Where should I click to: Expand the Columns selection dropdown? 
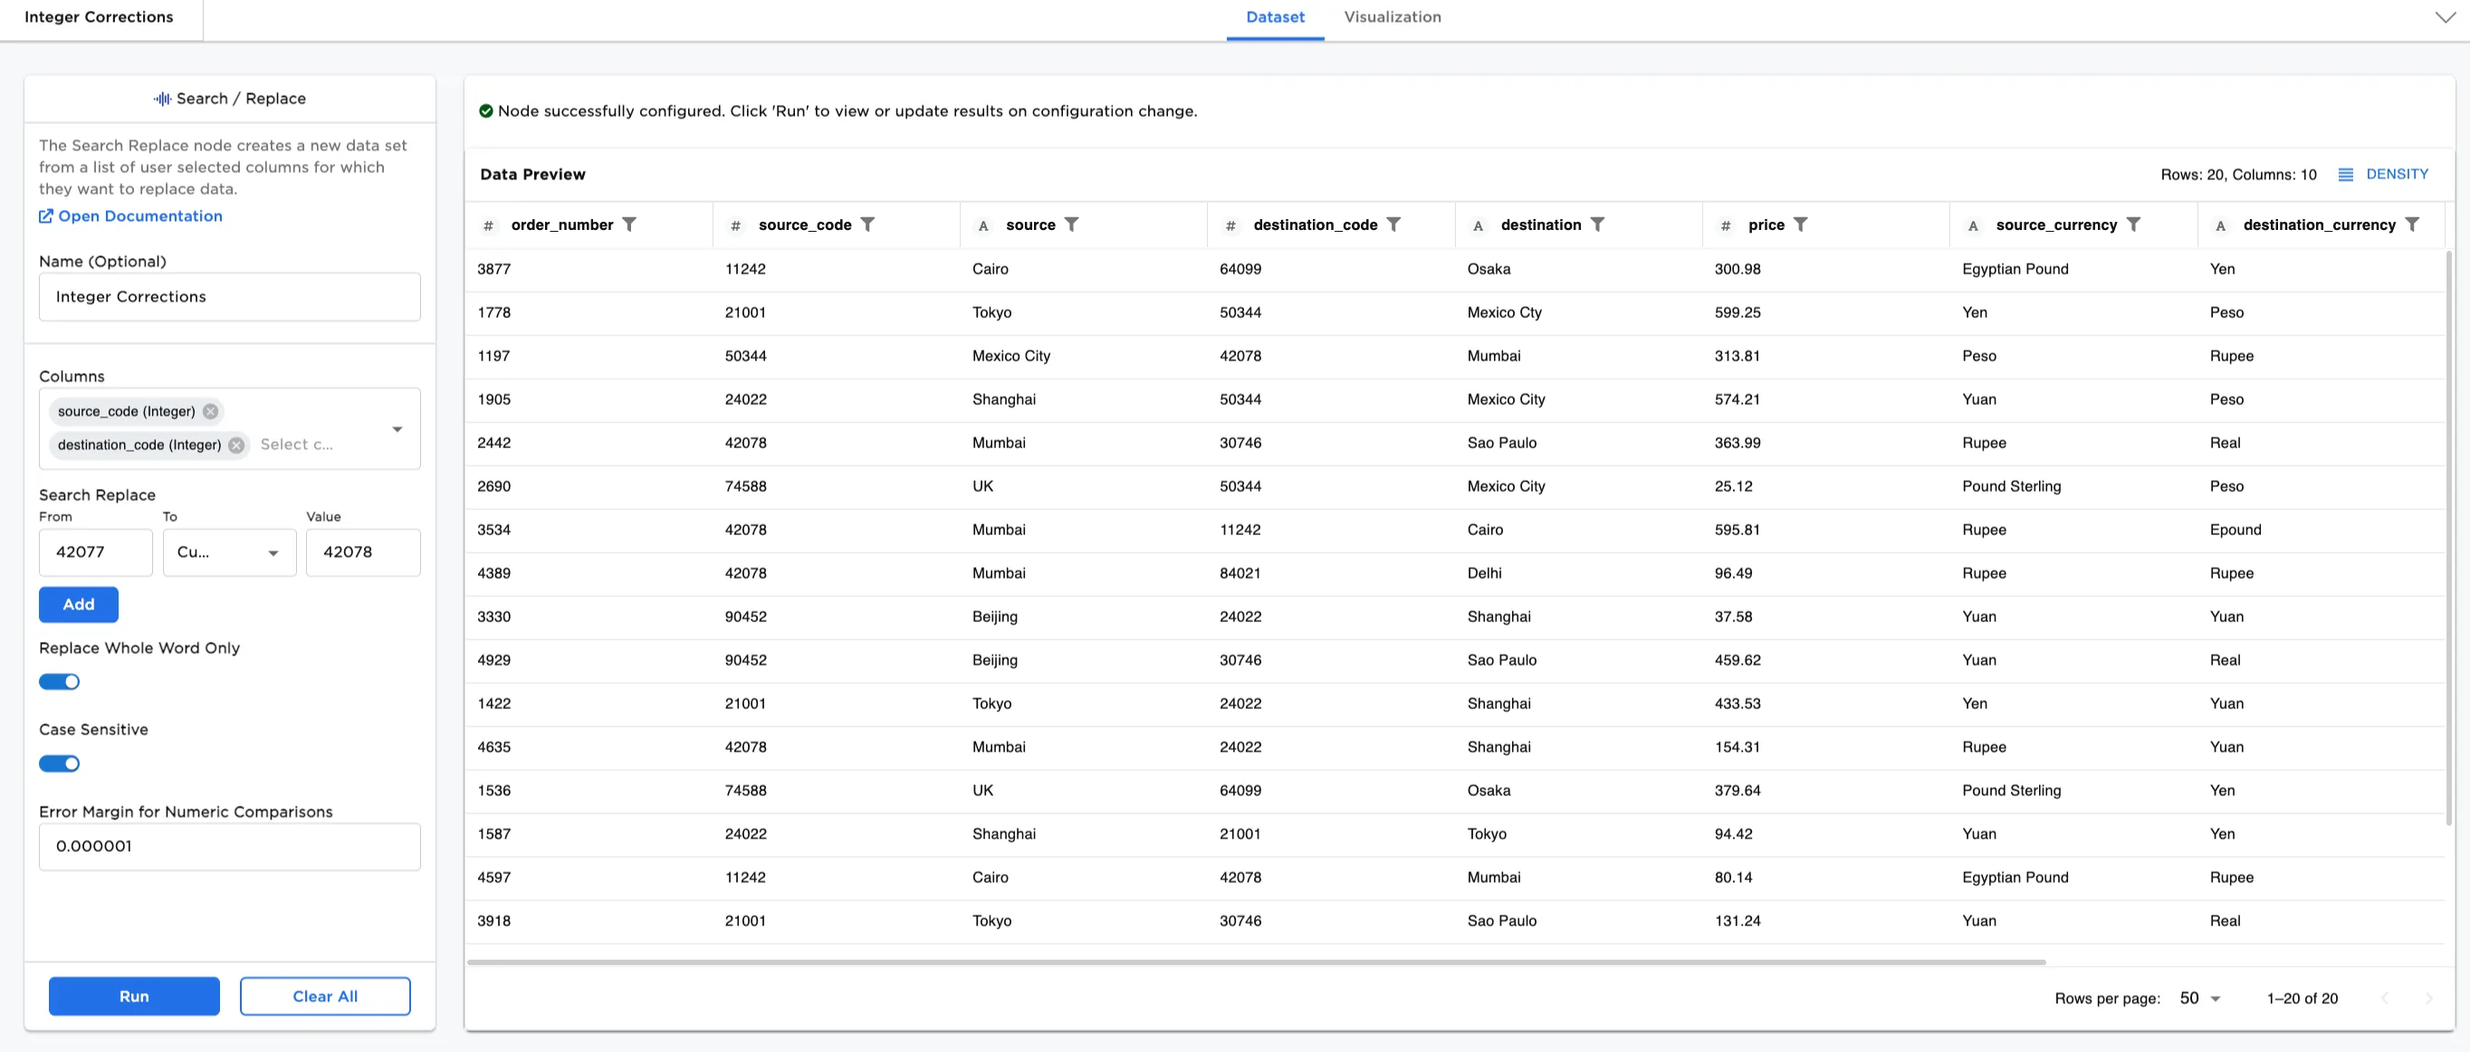click(397, 428)
